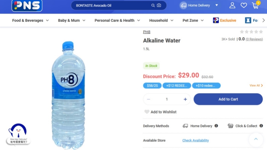Open the Exclusive tab
This screenshot has height=150, width=267.
pyautogui.click(x=225, y=20)
